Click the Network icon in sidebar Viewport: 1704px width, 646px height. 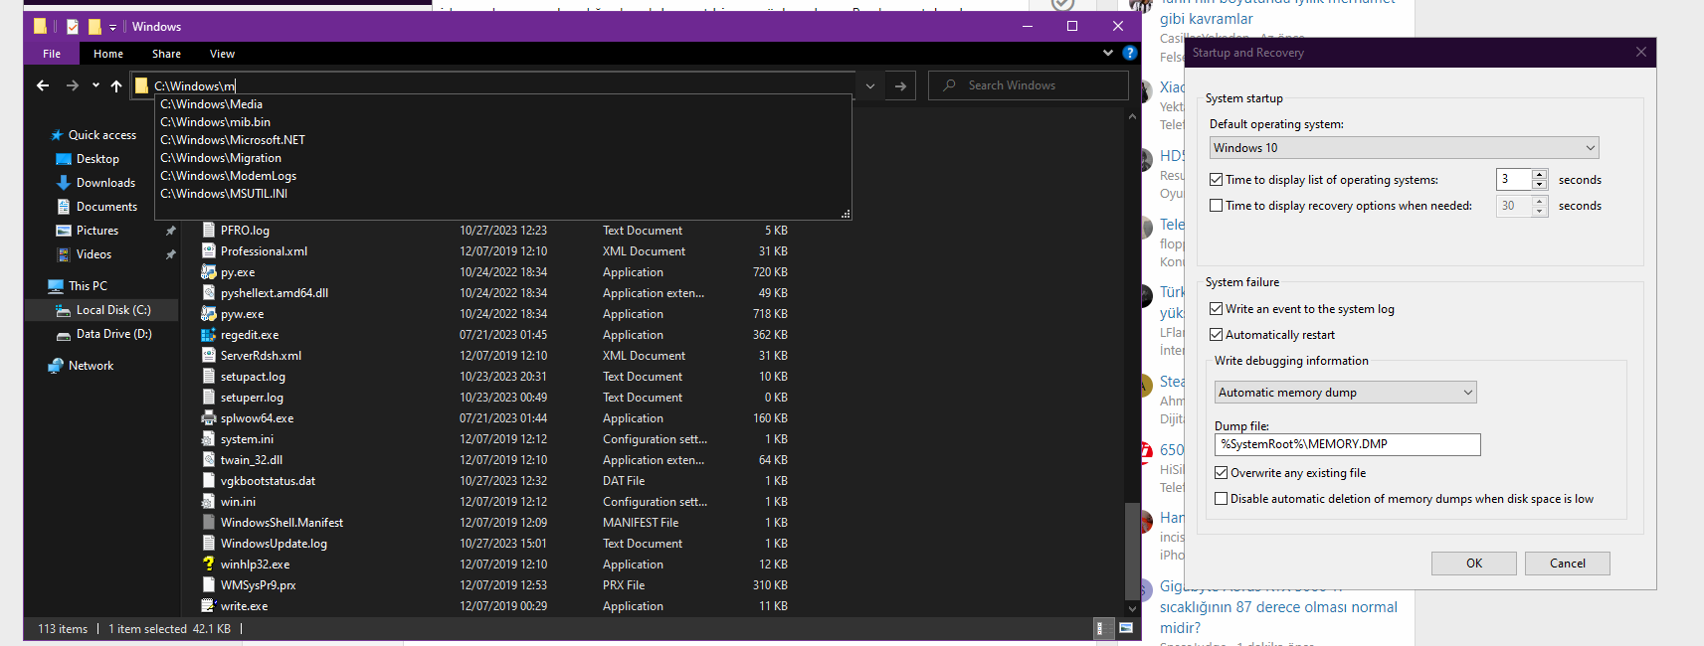(56, 366)
